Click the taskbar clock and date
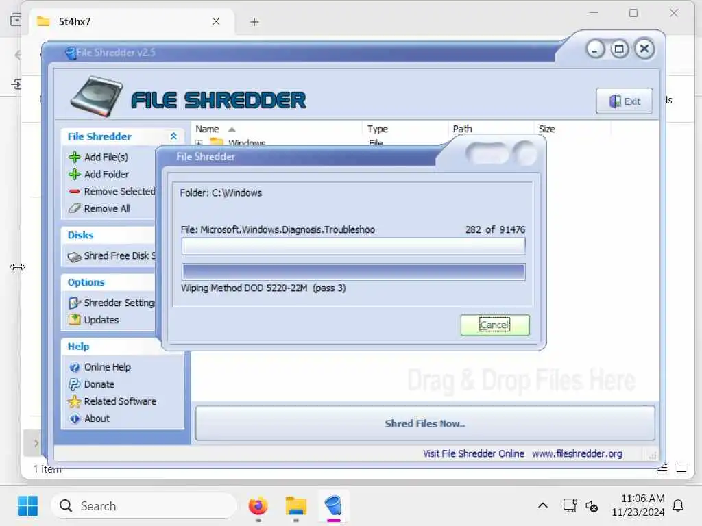 638,505
